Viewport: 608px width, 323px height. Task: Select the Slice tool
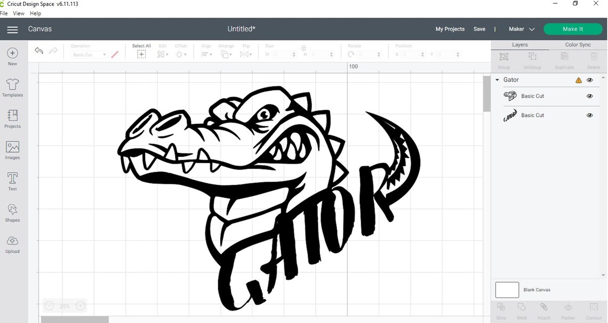(500, 310)
